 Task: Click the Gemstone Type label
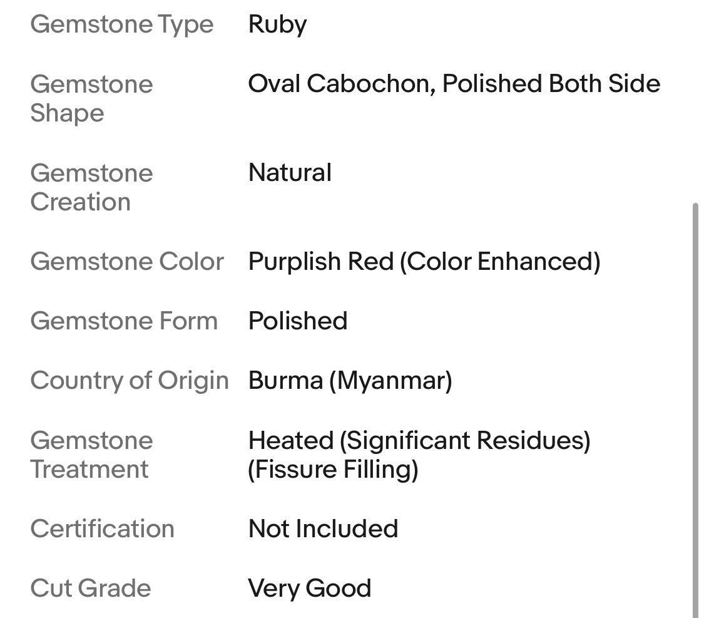pyautogui.click(x=122, y=24)
